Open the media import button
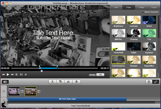The width and height of the screenshot is (161, 109). 5,82
